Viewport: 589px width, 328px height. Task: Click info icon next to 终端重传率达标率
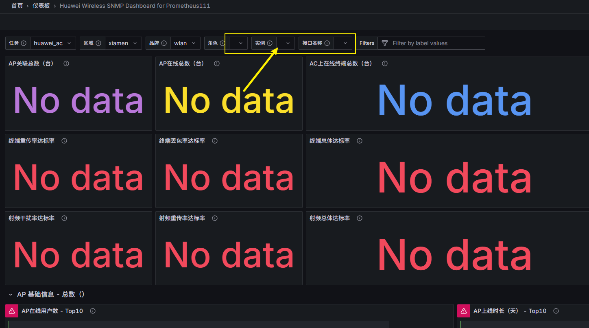pos(64,141)
